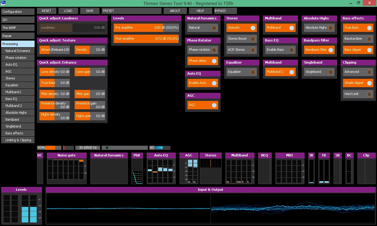Viewport: 377px width, 226px height.
Task: Open the I/O section
Action: [x=18, y=20]
